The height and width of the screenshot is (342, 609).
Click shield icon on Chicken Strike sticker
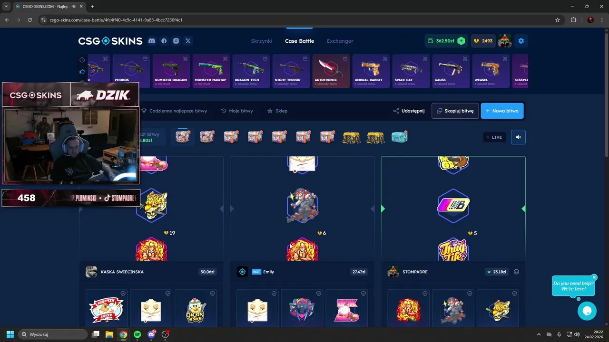pos(212,294)
